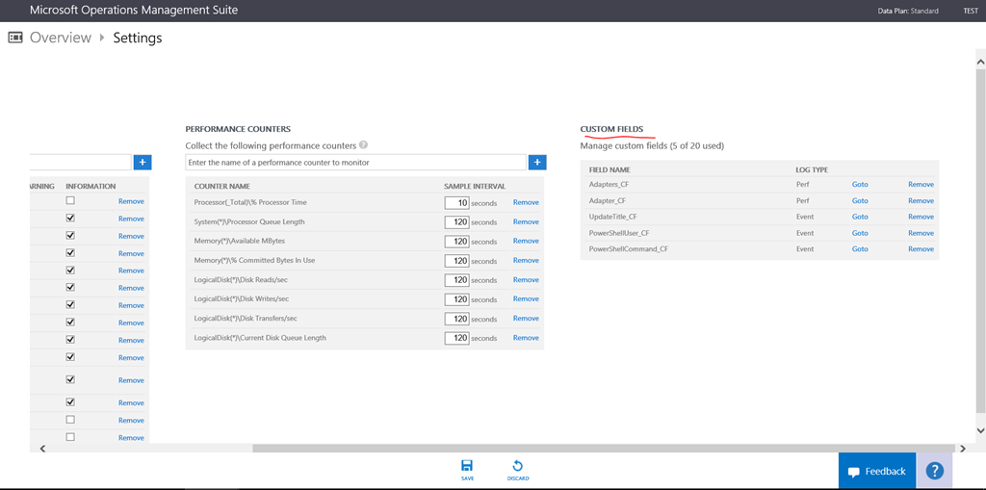Toggle the last Information checkbox at bottom
The height and width of the screenshot is (490, 986).
[x=70, y=437]
